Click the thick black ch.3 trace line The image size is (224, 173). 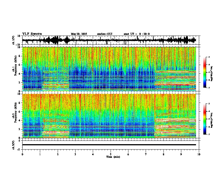click(x=109, y=145)
